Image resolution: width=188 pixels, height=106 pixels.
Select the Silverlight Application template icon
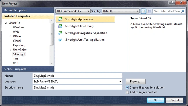tap(60, 19)
